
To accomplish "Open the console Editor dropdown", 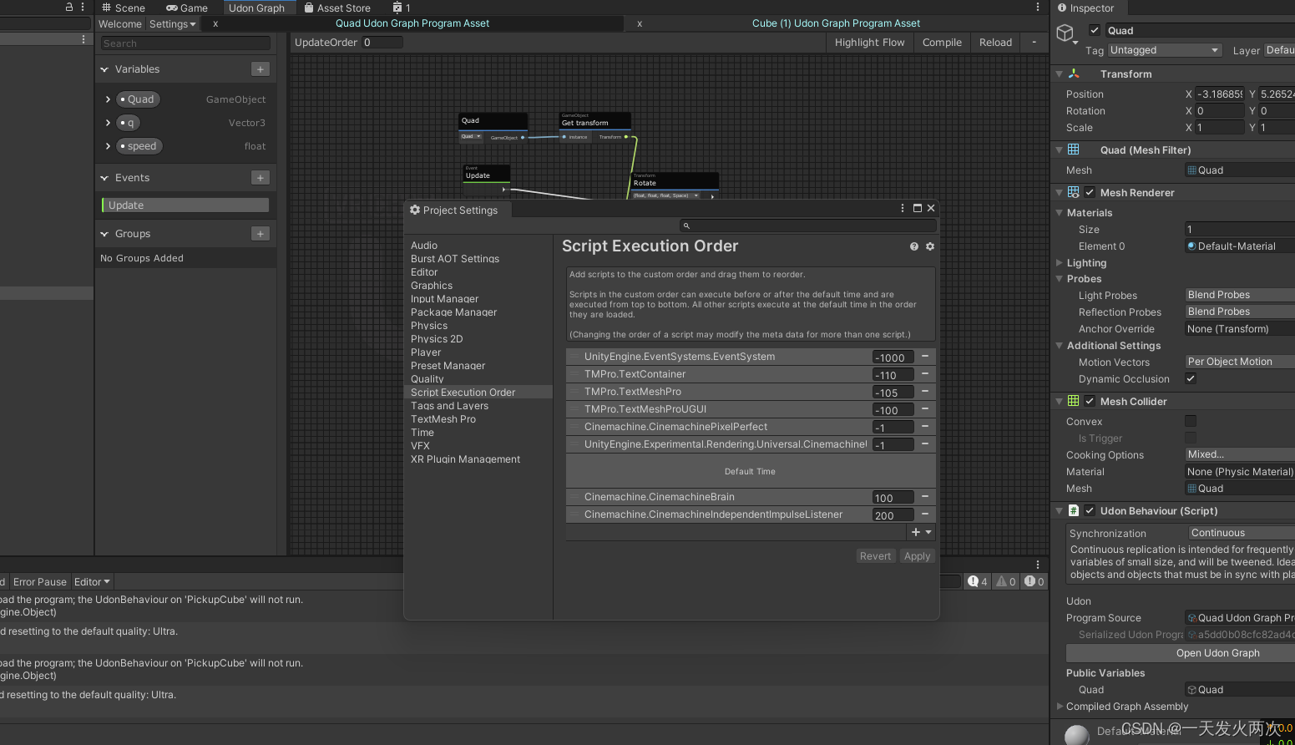I will (x=92, y=582).
